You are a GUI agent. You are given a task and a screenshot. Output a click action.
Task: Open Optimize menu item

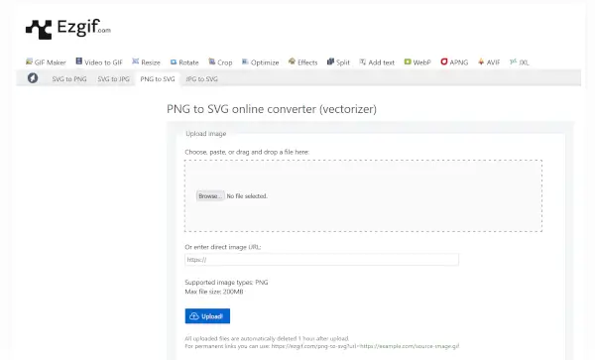pyautogui.click(x=260, y=62)
